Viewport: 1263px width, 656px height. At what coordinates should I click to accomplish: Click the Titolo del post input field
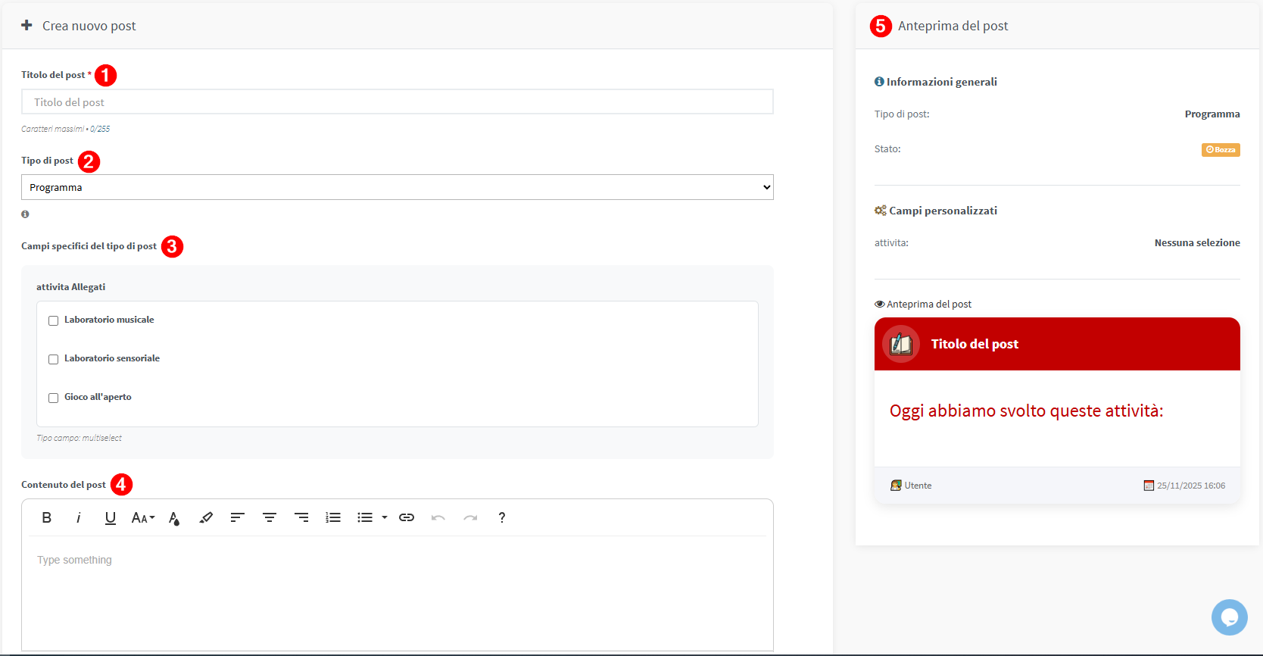point(397,102)
